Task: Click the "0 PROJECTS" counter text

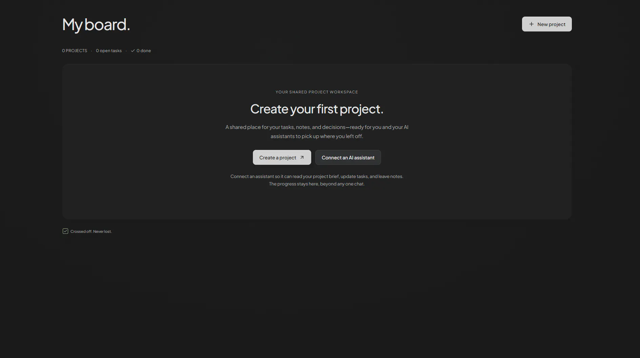Action: pos(75,51)
